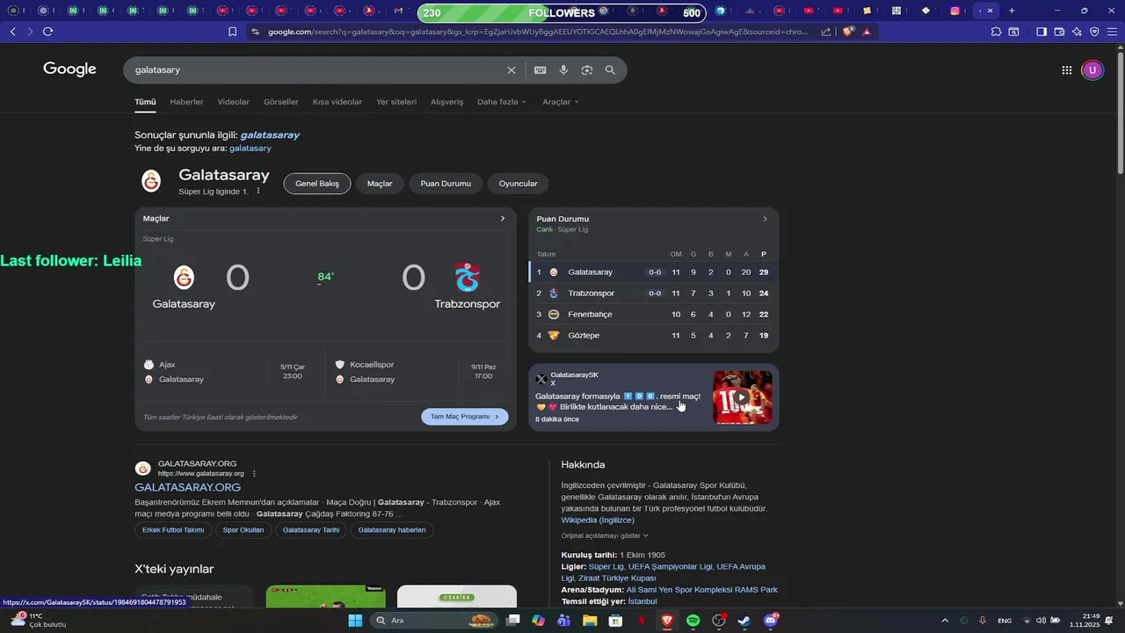Select the Genel Bakış chip
Viewport: 1125px width, 633px height.
click(x=317, y=184)
